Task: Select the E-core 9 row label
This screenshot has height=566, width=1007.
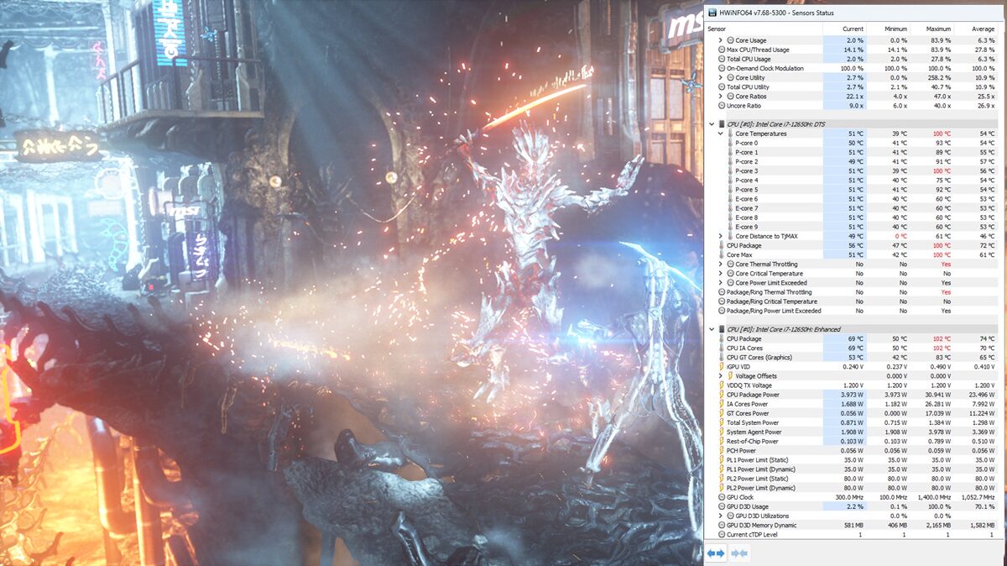Action: [747, 227]
